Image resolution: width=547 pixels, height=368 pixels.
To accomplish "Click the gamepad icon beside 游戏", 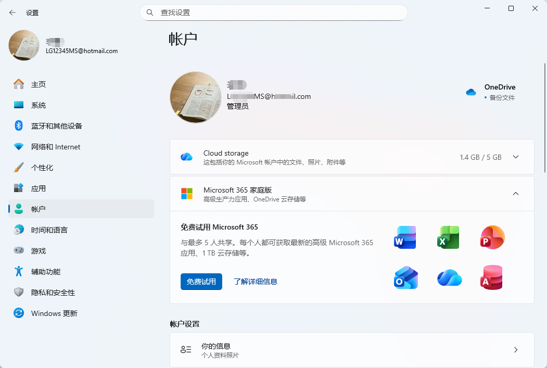I will point(19,250).
